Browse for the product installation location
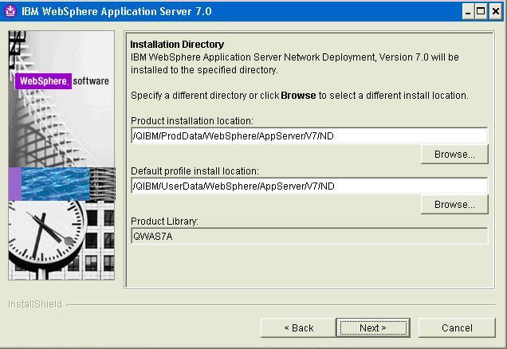Viewport: 507px width, 349px height. point(454,155)
